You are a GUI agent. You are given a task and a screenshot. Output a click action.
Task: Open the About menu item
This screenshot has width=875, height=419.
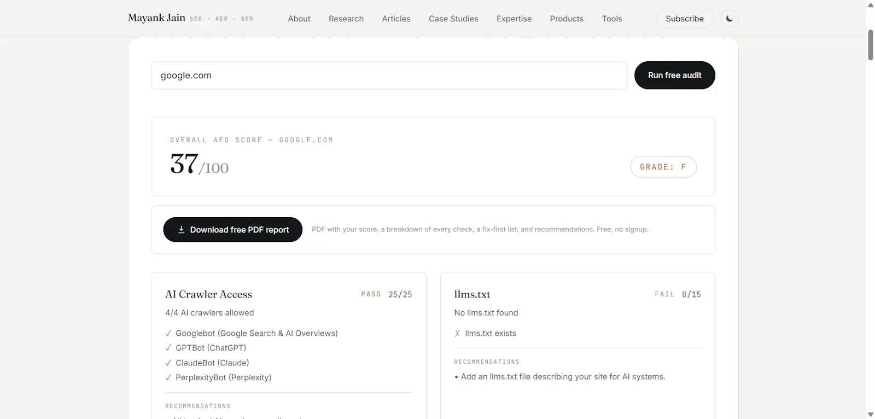point(299,19)
